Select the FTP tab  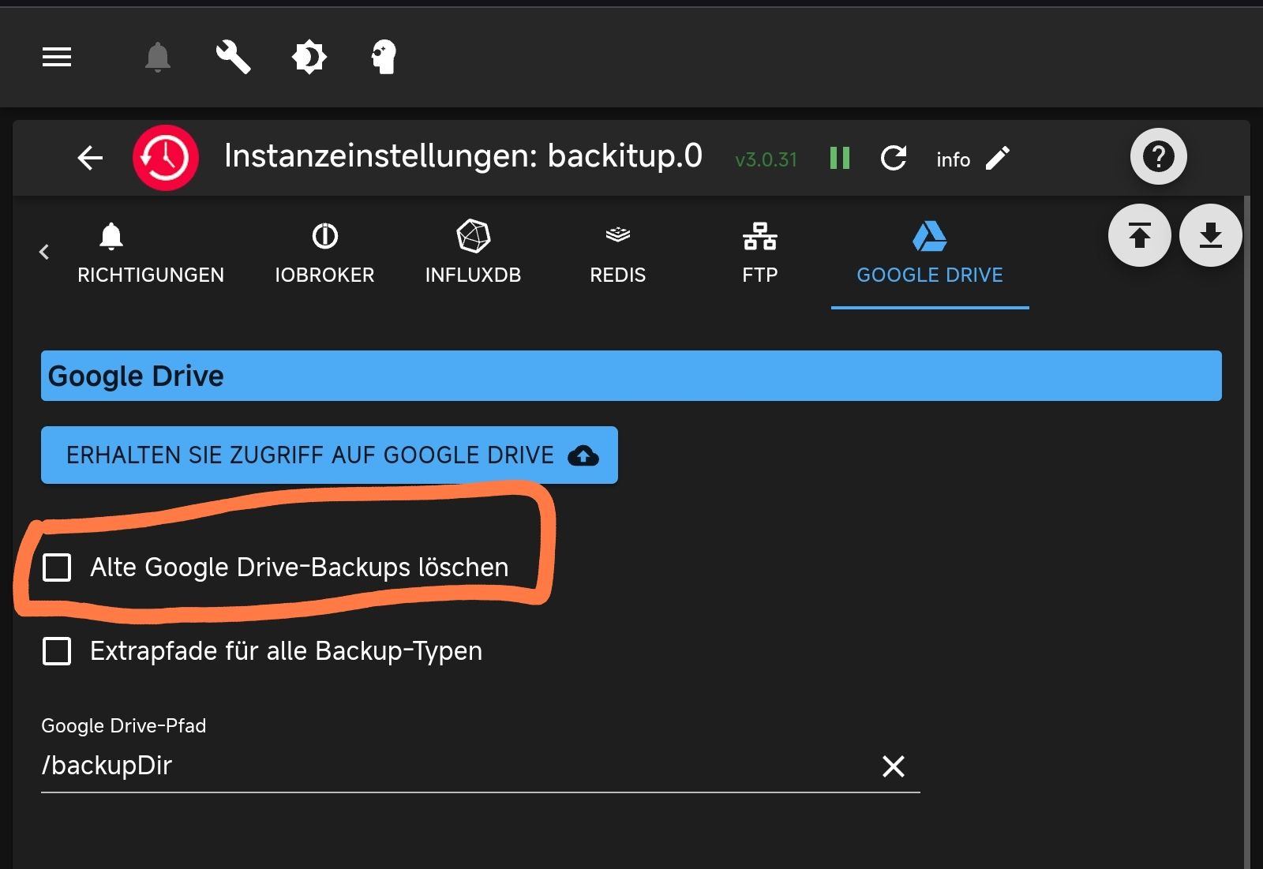tap(760, 253)
